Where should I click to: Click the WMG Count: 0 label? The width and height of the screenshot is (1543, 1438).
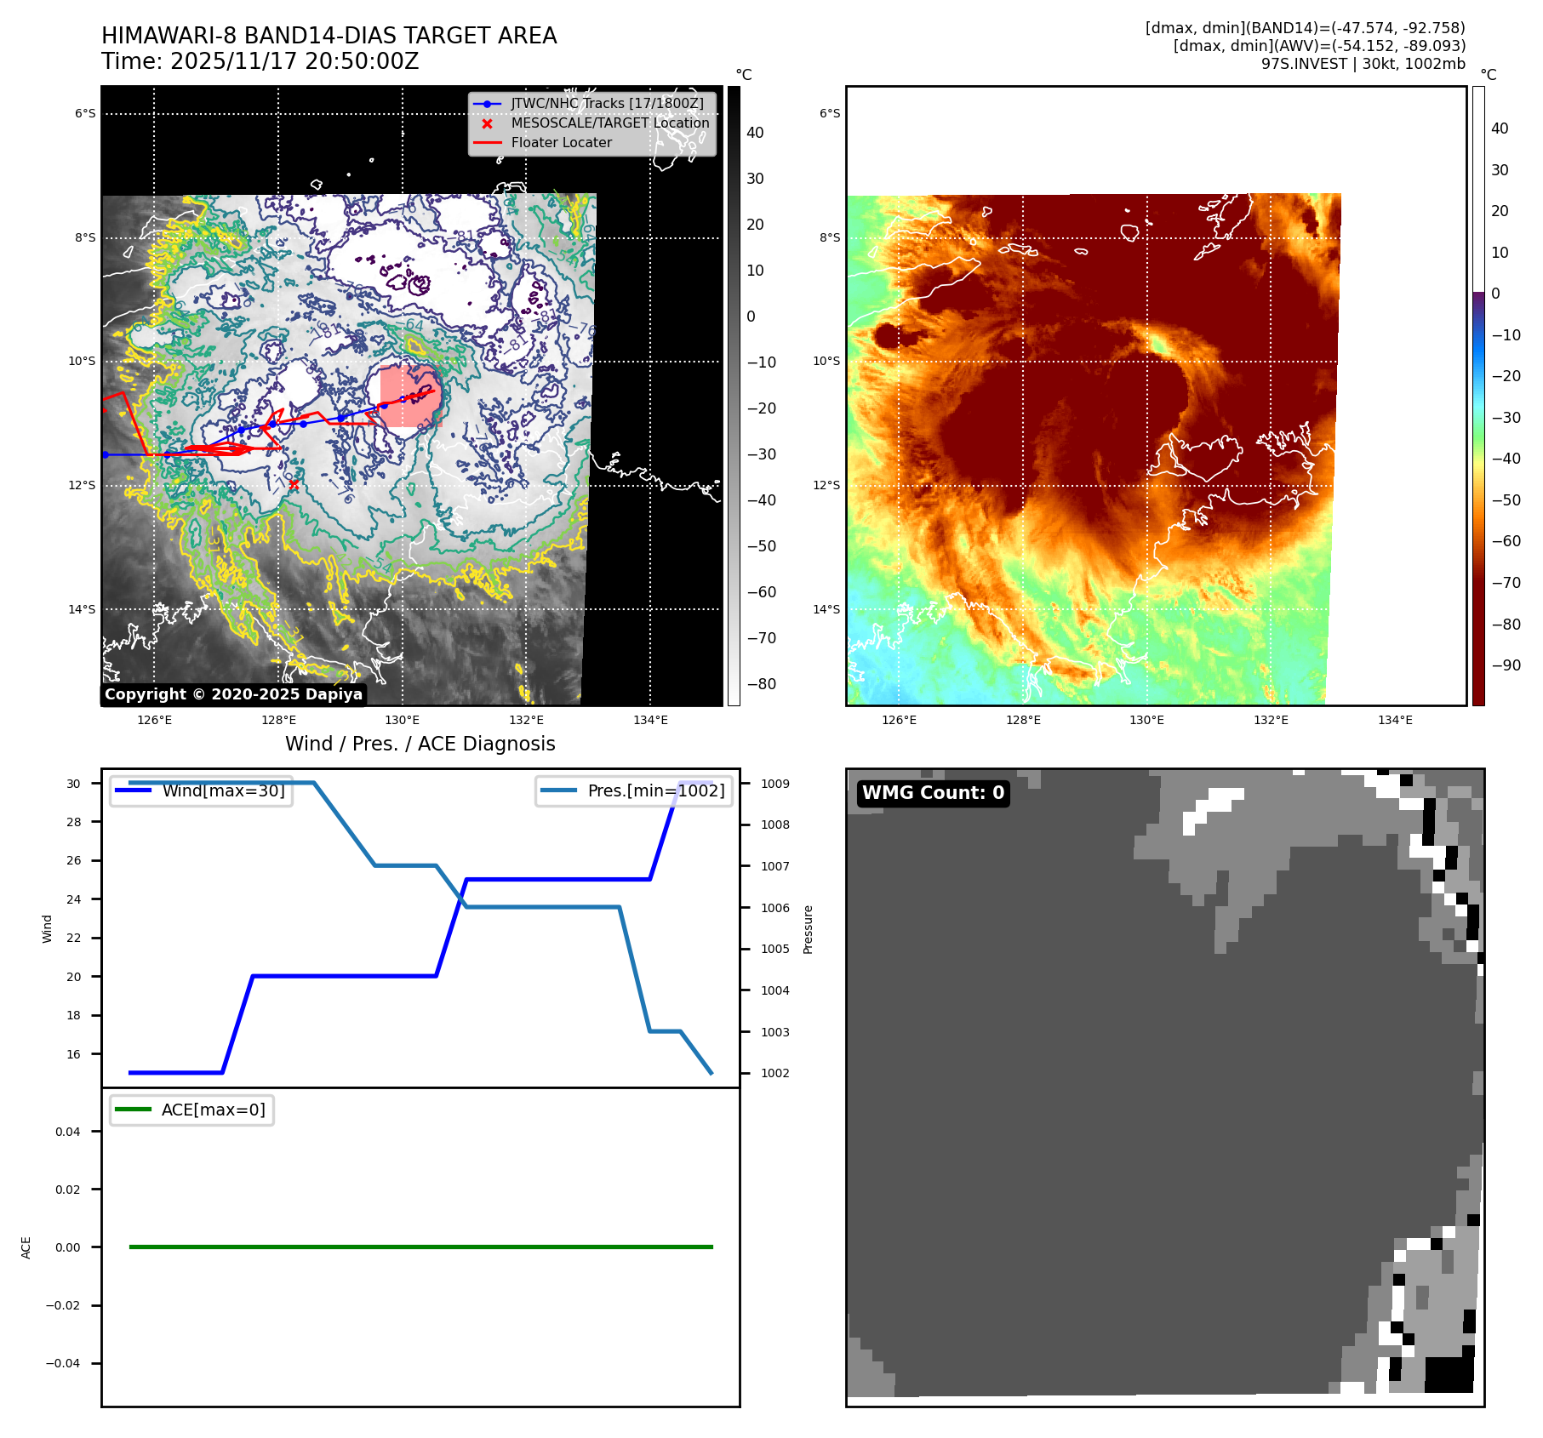click(933, 793)
